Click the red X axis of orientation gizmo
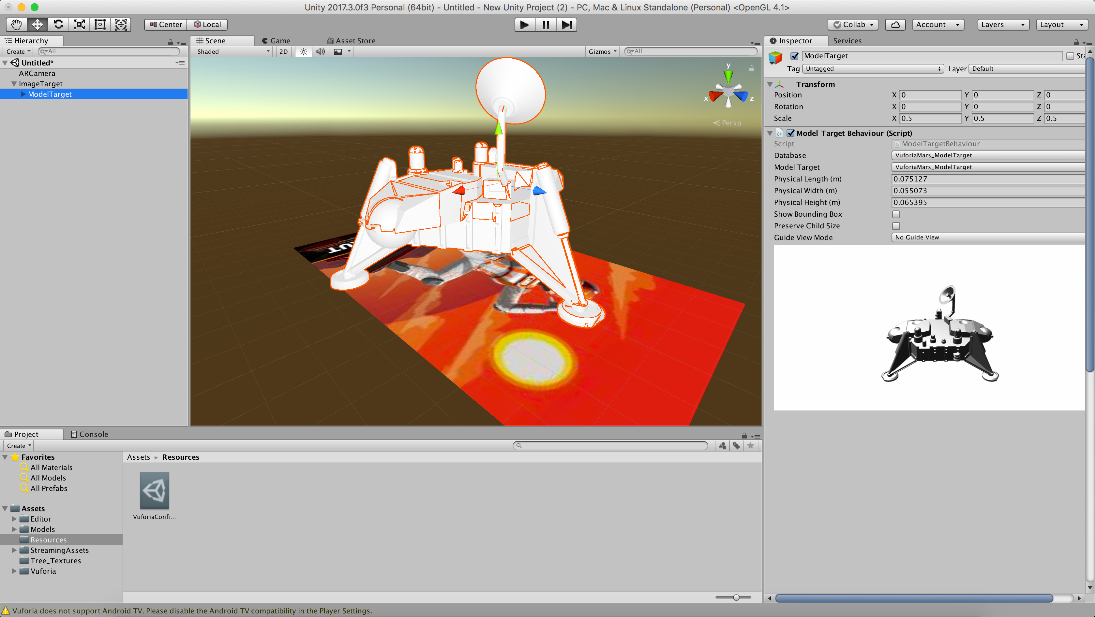 715,96
